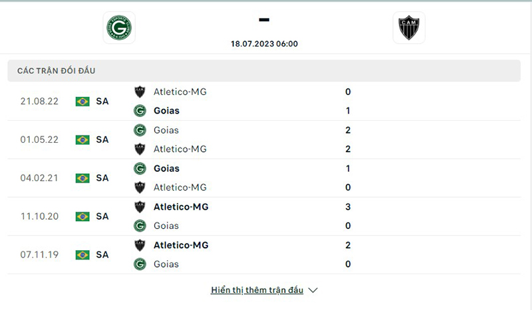Screen dimensions: 532x310
Task: Click the Atletico-MG crest in the match header
Action: pyautogui.click(x=408, y=28)
